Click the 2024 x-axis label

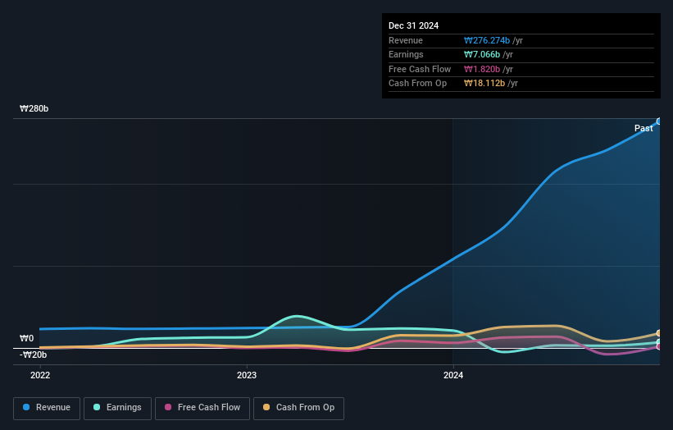453,375
